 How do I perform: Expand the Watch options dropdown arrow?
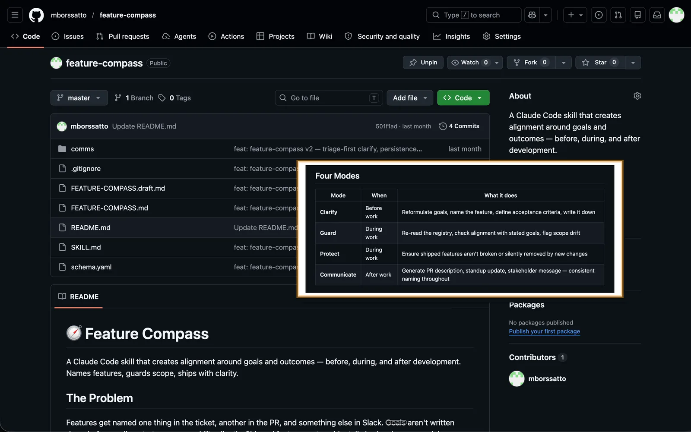point(497,63)
